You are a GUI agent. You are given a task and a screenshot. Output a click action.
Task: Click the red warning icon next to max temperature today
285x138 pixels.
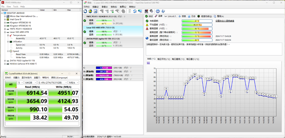[x=147, y=28]
